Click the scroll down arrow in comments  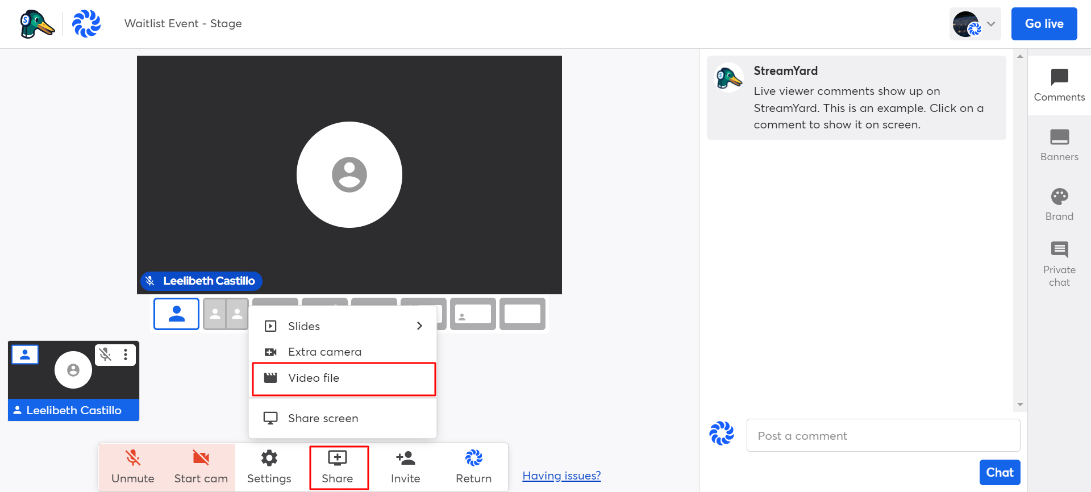click(1020, 405)
